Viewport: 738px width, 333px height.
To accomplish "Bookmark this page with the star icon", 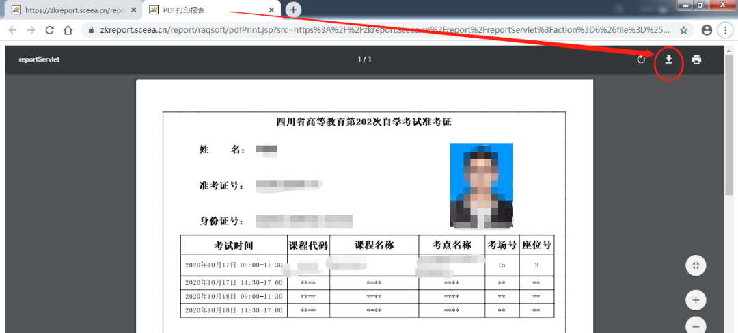I will pos(683,30).
